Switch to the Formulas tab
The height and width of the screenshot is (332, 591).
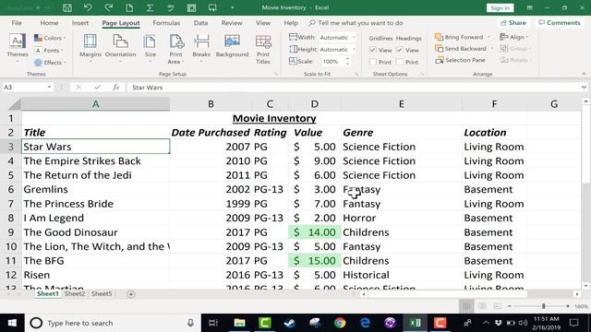(x=166, y=23)
